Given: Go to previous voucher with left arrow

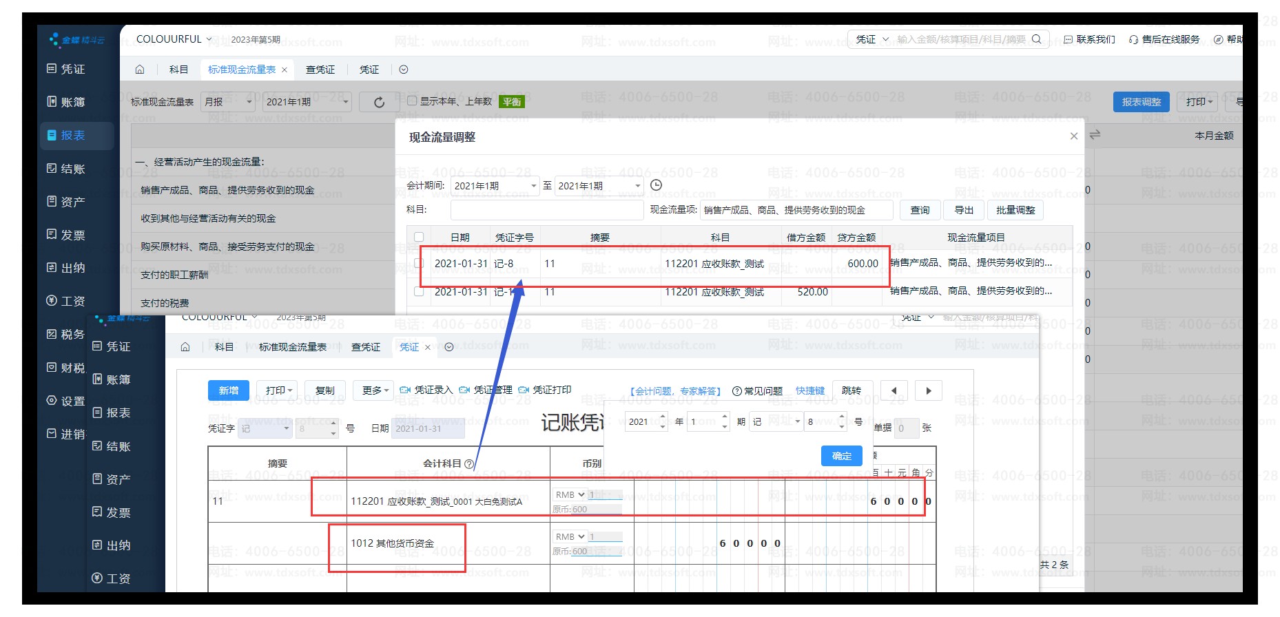Looking at the screenshot, I should point(894,391).
